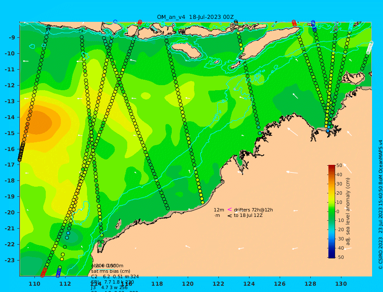The image size is (383, 292).
Task: Click the colorbar tick label '0'
Action: (338, 211)
